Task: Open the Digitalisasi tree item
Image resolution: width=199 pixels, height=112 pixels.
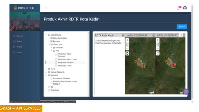Action: [x=55, y=90]
